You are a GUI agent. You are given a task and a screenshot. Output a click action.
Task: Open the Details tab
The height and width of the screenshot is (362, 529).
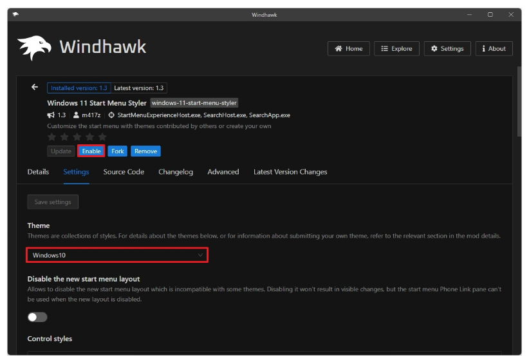(38, 172)
